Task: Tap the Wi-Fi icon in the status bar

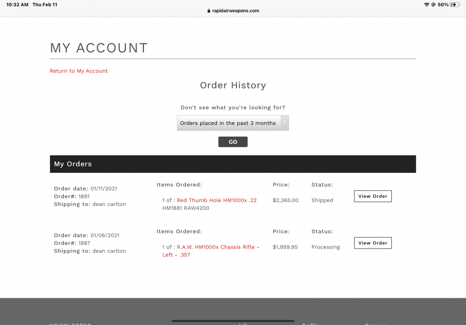Action: (426, 5)
